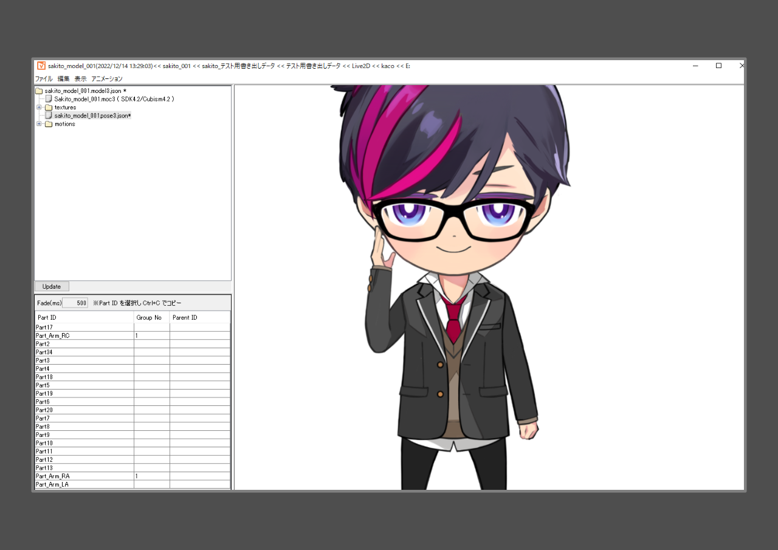778x550 pixels.
Task: Click the pose3.json file document icon
Action: (x=49, y=115)
